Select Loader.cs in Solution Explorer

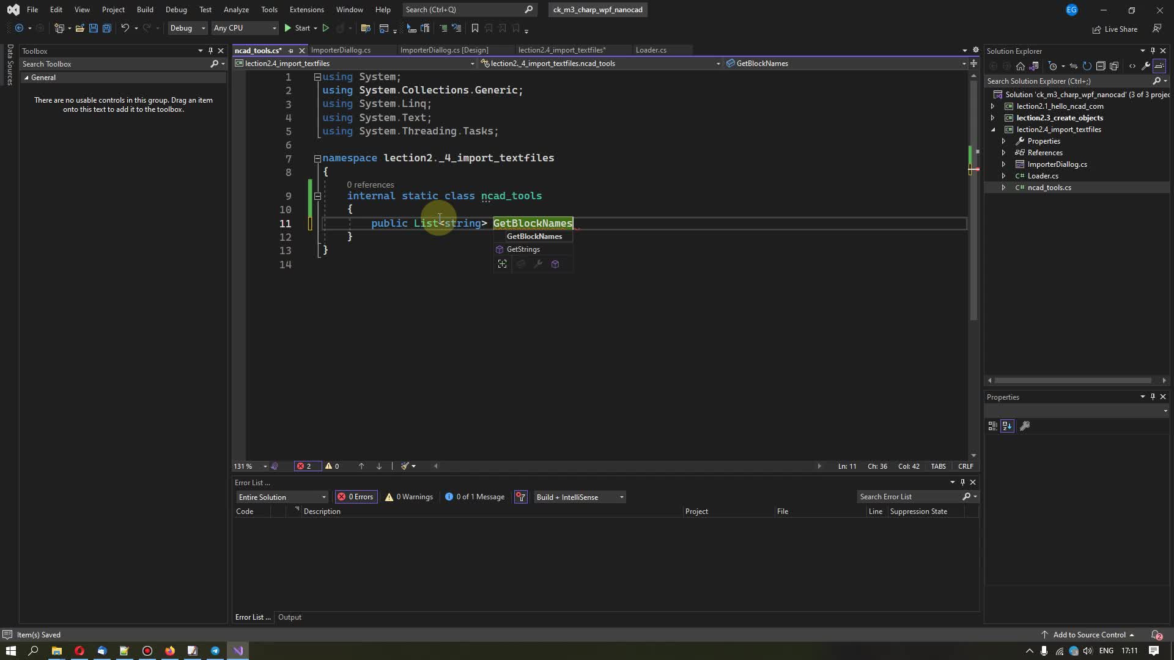tap(1043, 176)
